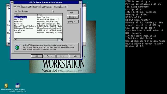Click the horizontal scrollbar track of the list

tap(37, 40)
